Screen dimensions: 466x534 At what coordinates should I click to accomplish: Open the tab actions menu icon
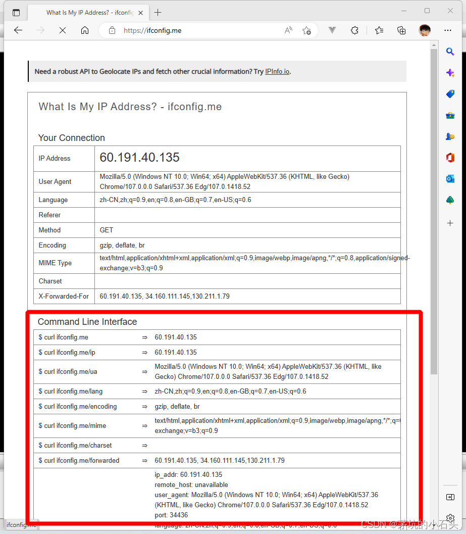click(x=16, y=13)
